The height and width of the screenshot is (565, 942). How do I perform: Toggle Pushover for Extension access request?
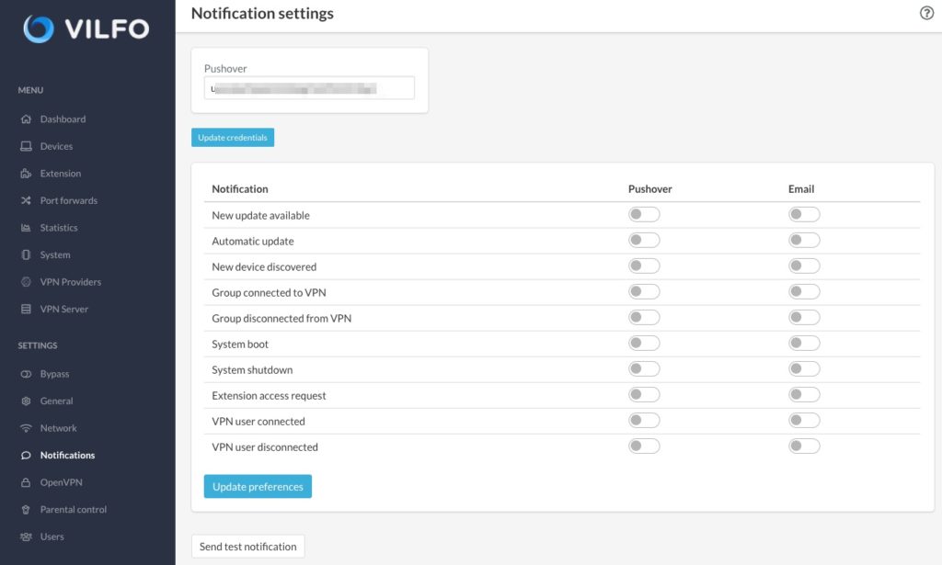click(x=644, y=395)
